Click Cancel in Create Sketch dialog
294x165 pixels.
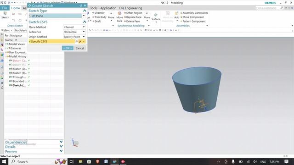(79, 48)
